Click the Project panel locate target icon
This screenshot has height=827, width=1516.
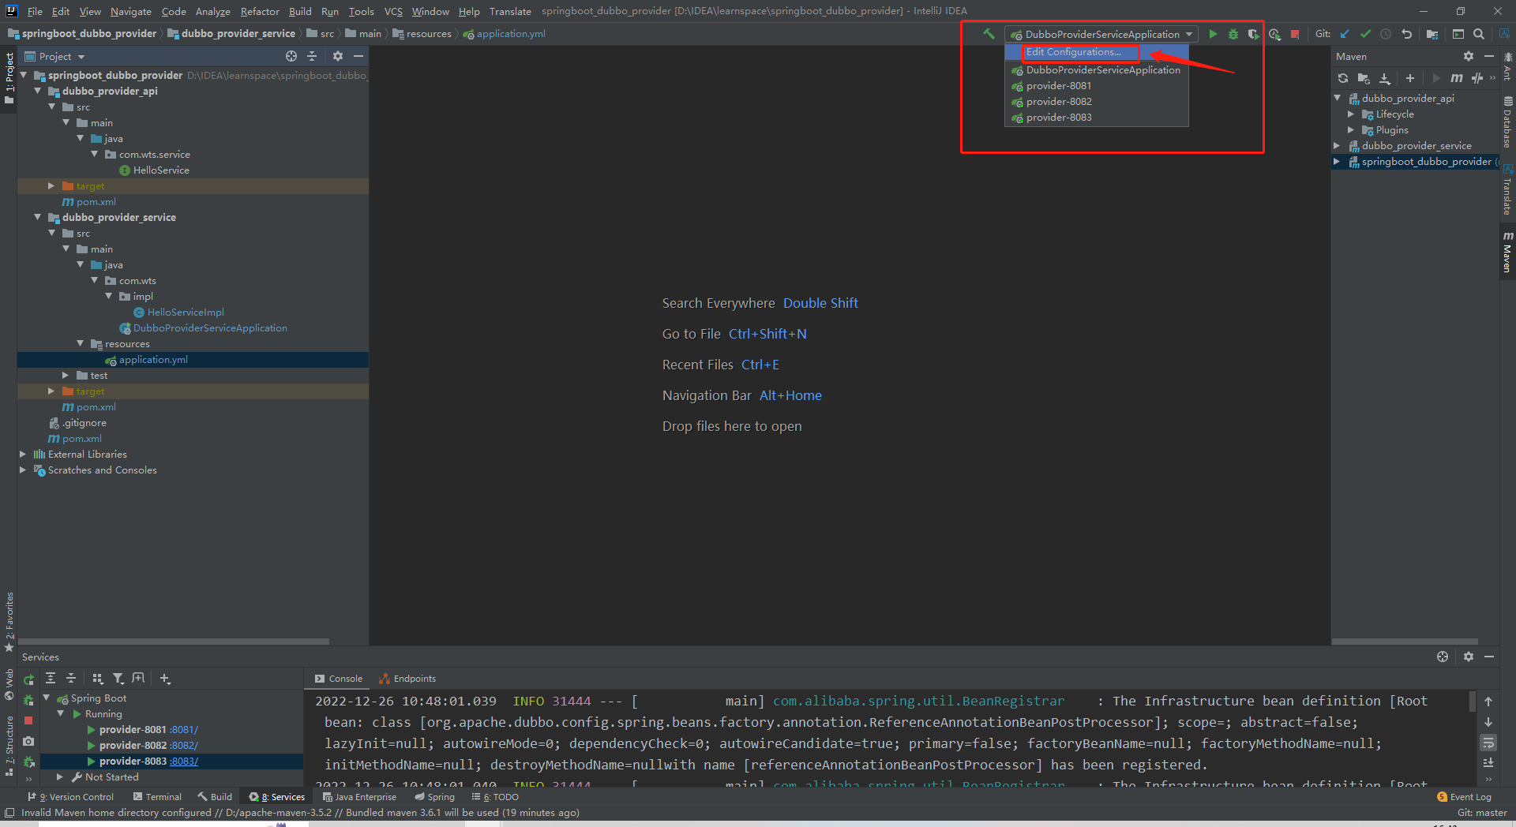click(291, 56)
